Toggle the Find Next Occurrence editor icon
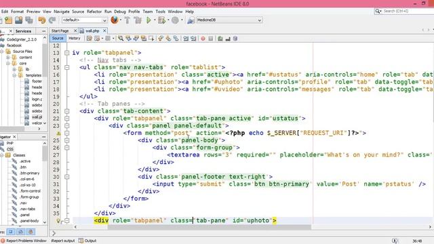434x244 pixels. [136, 39]
